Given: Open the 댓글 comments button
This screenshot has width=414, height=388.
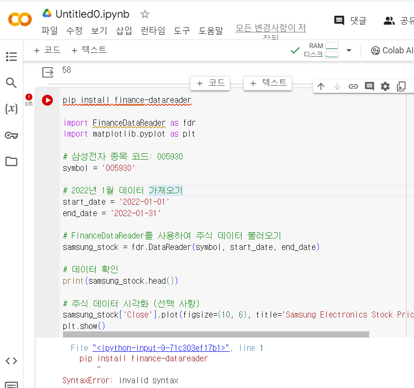Looking at the screenshot, I should 350,20.
